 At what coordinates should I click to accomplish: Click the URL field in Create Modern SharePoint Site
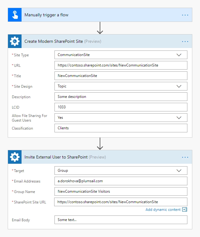pyautogui.click(x=121, y=65)
